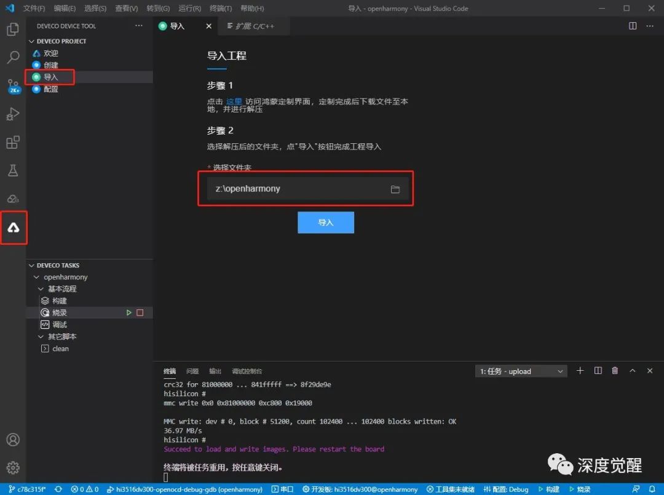The image size is (664, 495).
Task: Open DevEco Device Tool panel more actions
Action: pos(138,26)
